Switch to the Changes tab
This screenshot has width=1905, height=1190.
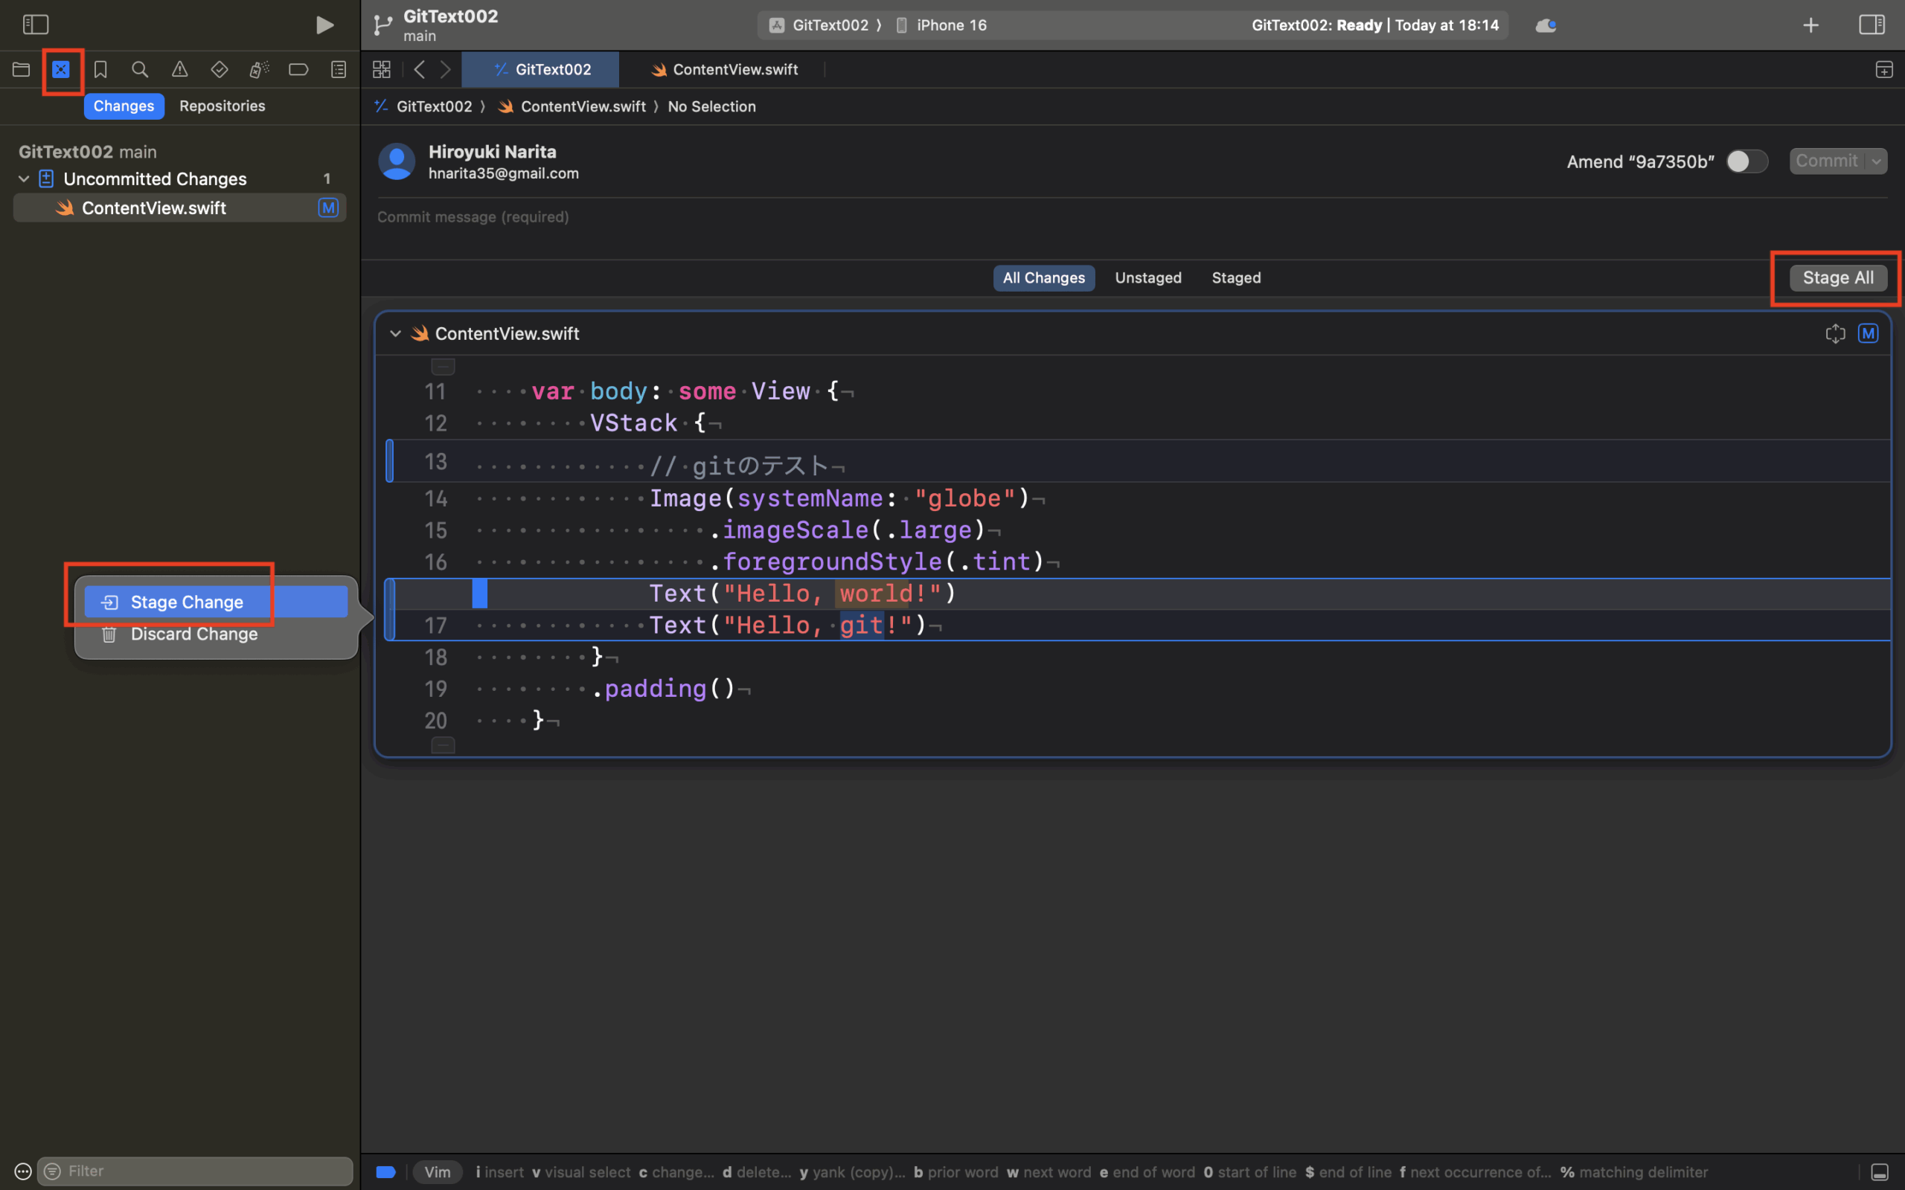point(124,106)
